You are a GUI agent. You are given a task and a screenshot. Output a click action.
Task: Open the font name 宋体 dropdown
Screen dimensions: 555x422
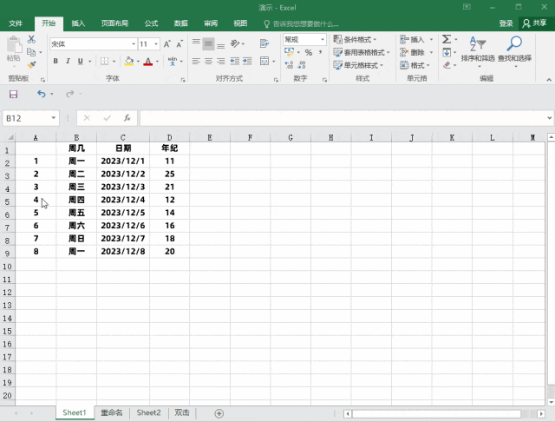(133, 43)
